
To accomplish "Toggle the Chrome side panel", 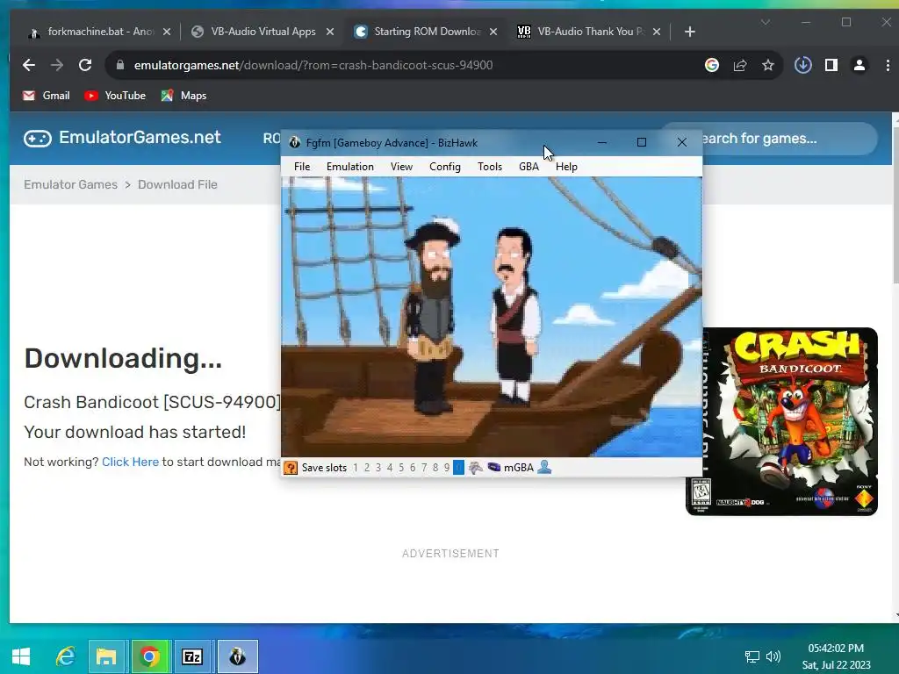I will 831,65.
